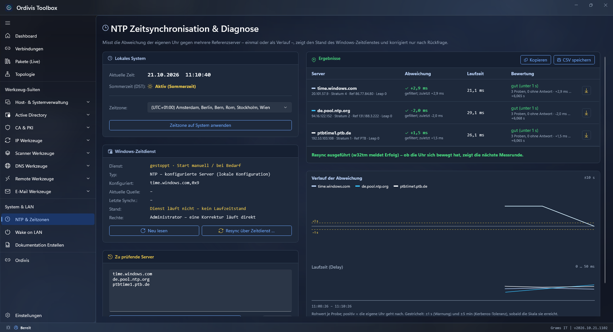Viewport: 613px width, 332px height.
Task: Open Dashboard from the sidebar
Action: 48,36
